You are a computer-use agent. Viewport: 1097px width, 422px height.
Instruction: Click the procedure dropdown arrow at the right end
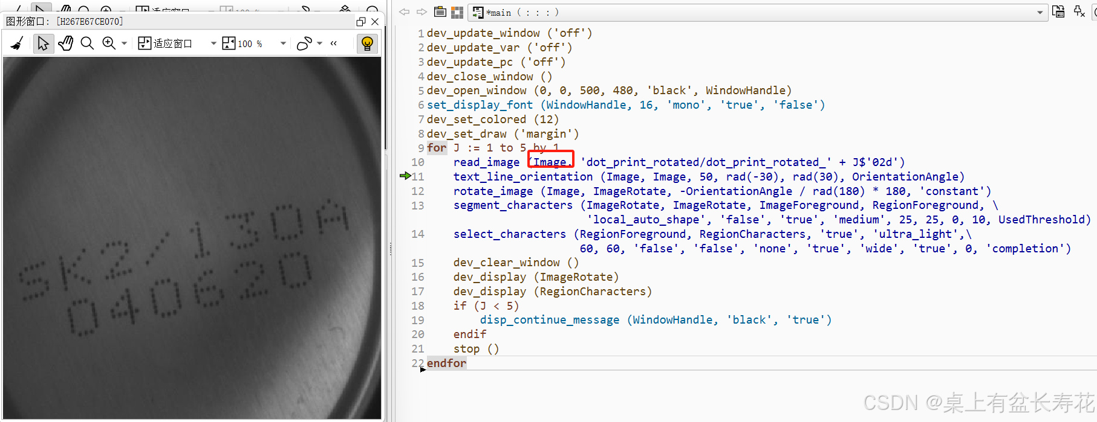coord(1040,12)
